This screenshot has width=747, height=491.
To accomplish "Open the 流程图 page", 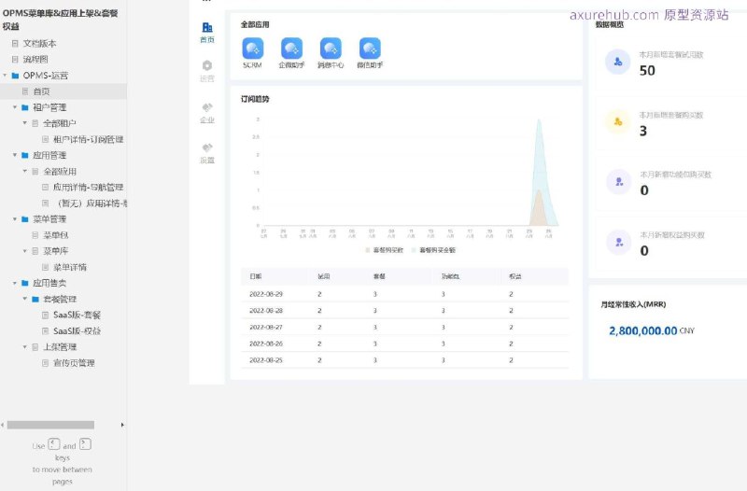I will (x=35, y=60).
